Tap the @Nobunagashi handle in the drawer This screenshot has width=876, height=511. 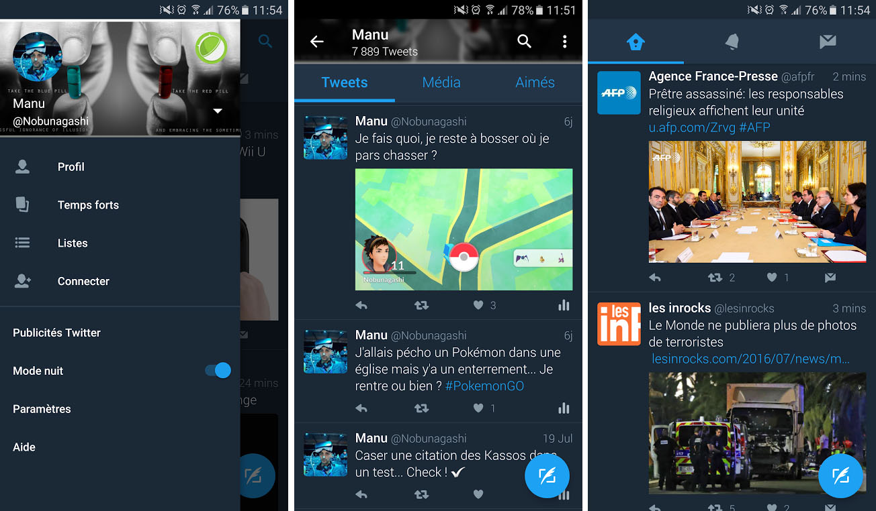click(x=50, y=121)
